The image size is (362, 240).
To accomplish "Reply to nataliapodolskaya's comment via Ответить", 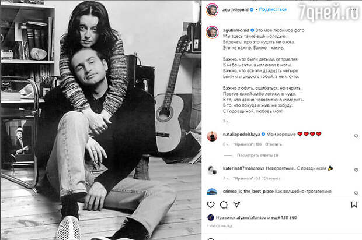I will 273,144.
